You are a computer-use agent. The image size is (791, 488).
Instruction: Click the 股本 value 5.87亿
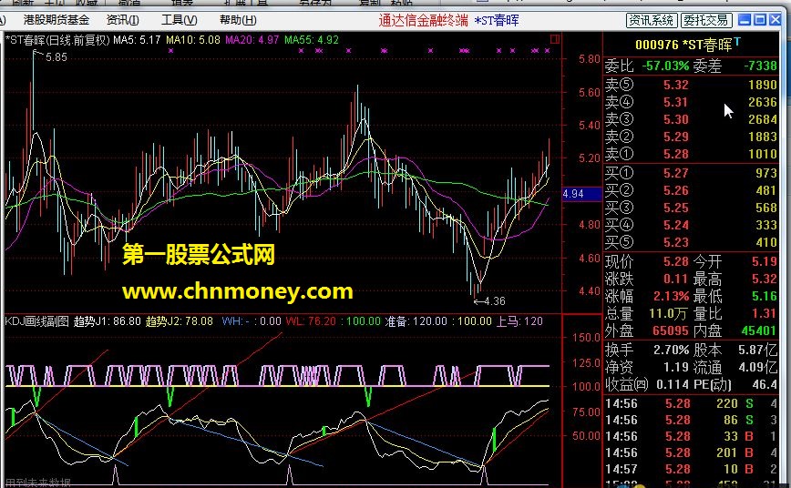click(757, 350)
